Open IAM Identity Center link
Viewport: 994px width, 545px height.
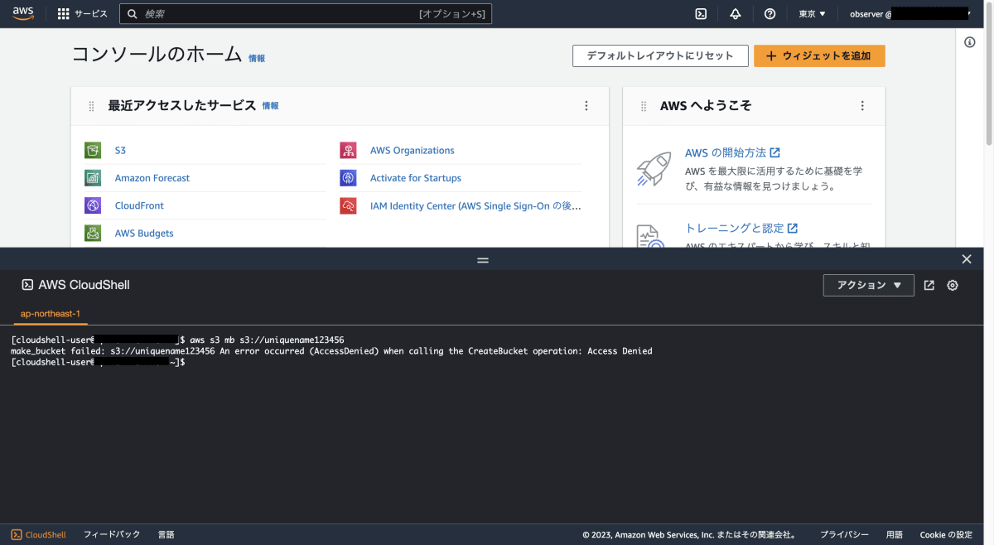[475, 205]
